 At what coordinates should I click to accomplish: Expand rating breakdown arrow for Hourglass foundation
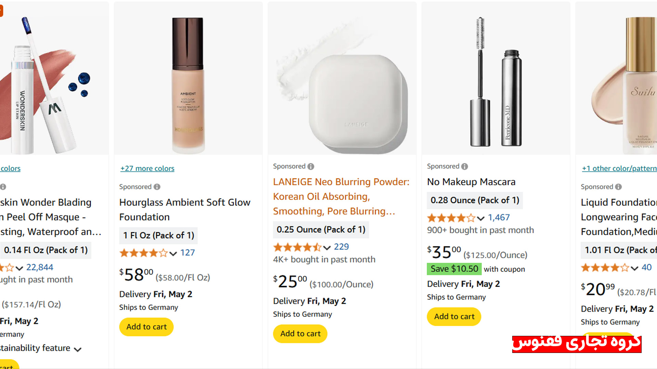(x=173, y=253)
